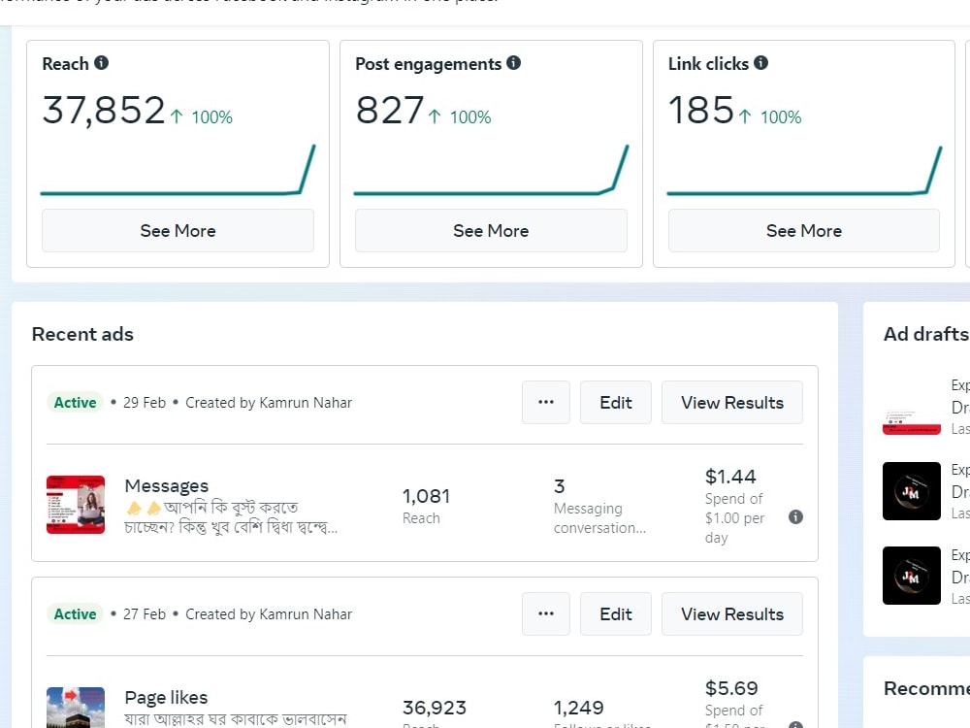This screenshot has width=970, height=728.
Task: Open the three-dot menu on the 27 Feb ad
Action: tap(545, 613)
